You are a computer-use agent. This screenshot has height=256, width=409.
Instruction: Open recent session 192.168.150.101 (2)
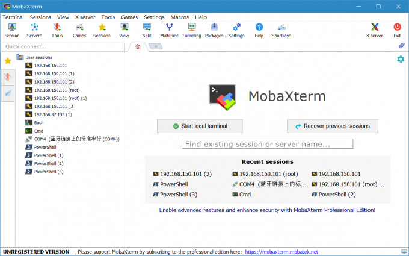tap(182, 174)
